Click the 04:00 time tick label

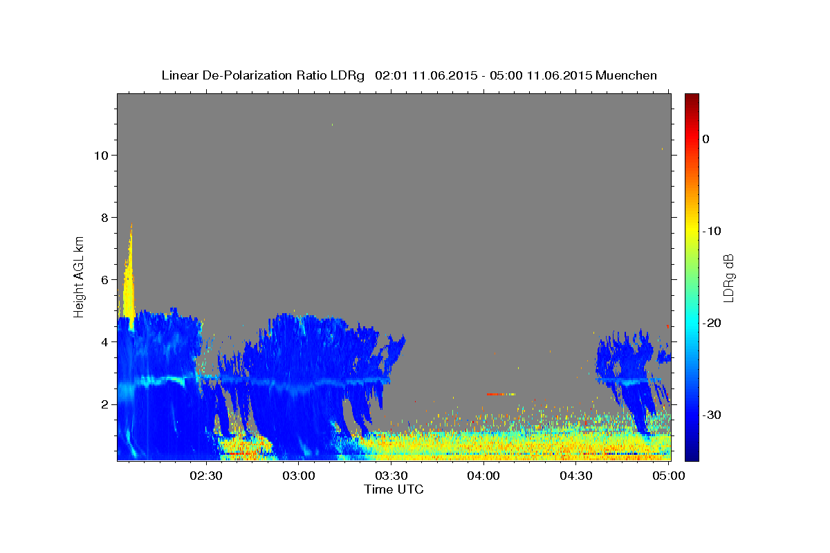tap(483, 476)
